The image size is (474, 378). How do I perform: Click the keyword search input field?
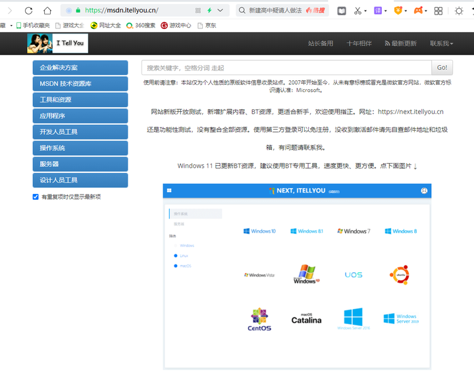tap(286, 68)
